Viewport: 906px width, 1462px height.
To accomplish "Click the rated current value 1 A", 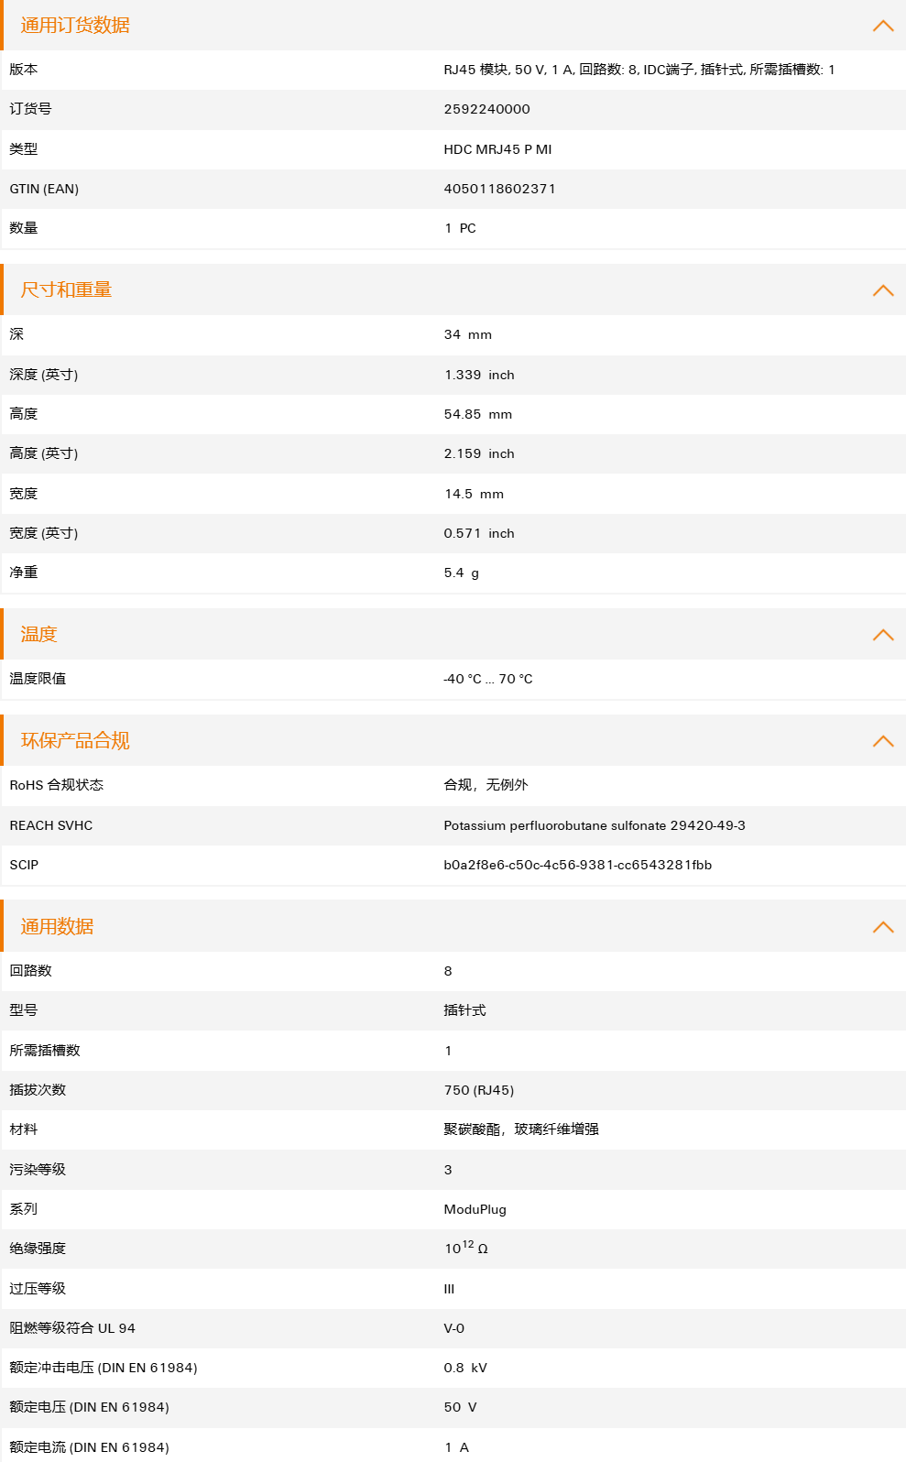I will (x=456, y=1447).
